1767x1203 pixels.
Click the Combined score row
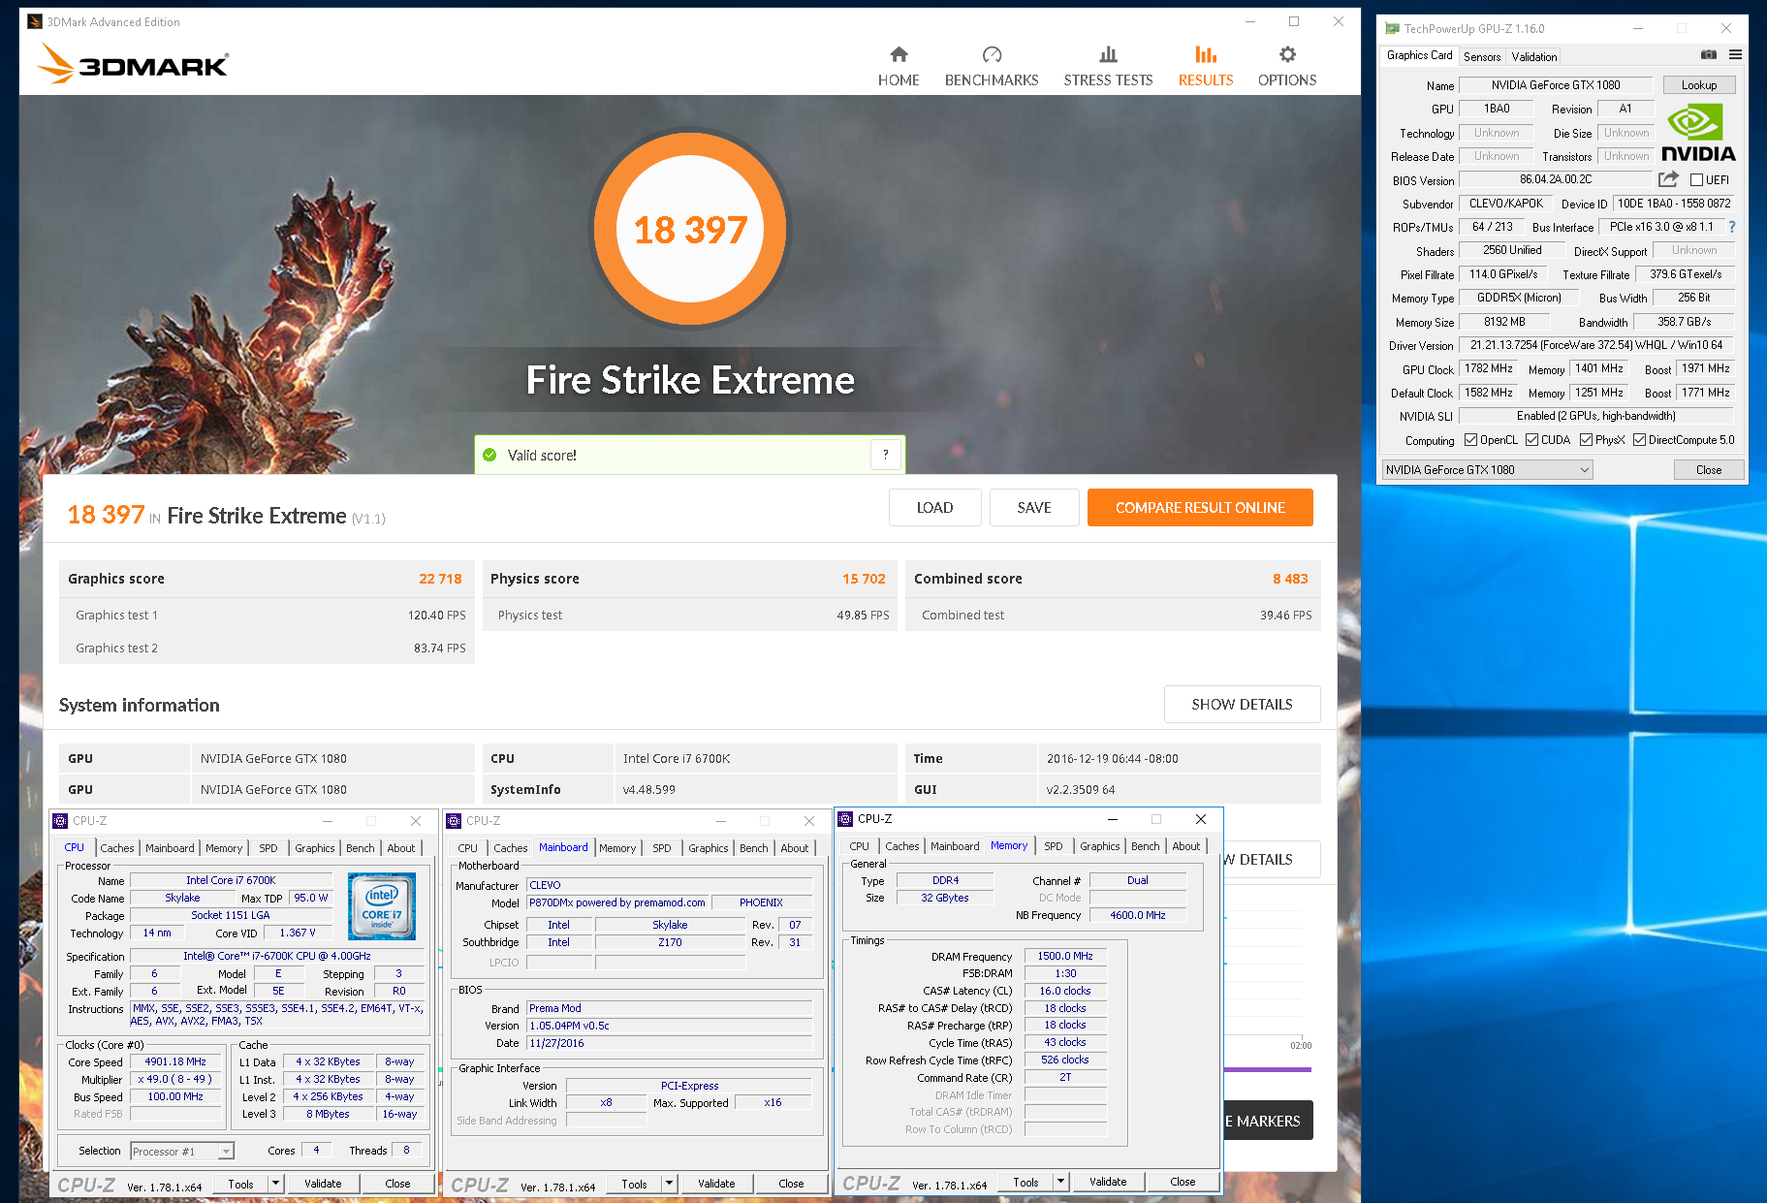click(1113, 579)
